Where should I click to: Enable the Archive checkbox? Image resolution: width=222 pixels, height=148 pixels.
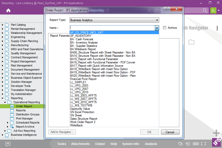[165, 28]
